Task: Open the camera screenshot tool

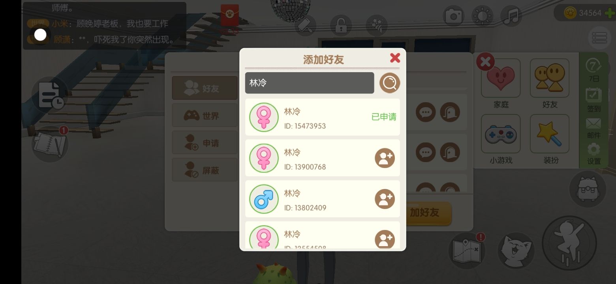Action: point(454,16)
